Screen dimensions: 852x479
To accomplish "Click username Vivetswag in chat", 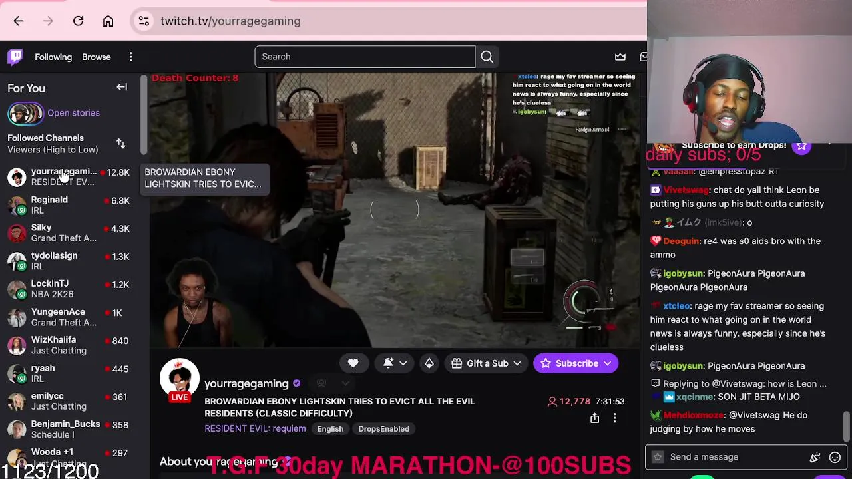I will coord(686,190).
